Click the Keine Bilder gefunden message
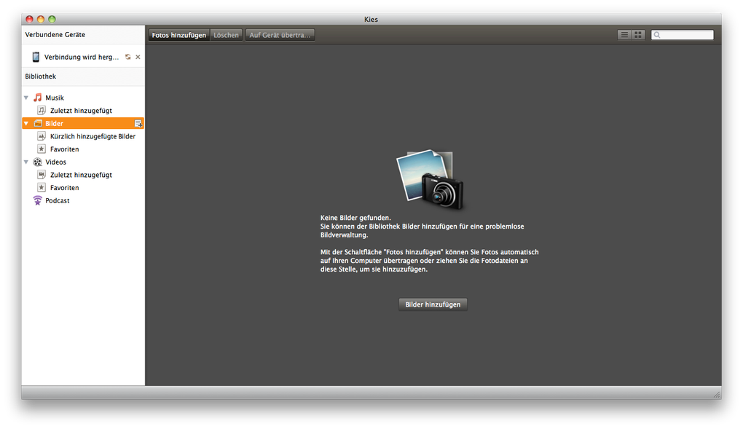 tap(355, 218)
